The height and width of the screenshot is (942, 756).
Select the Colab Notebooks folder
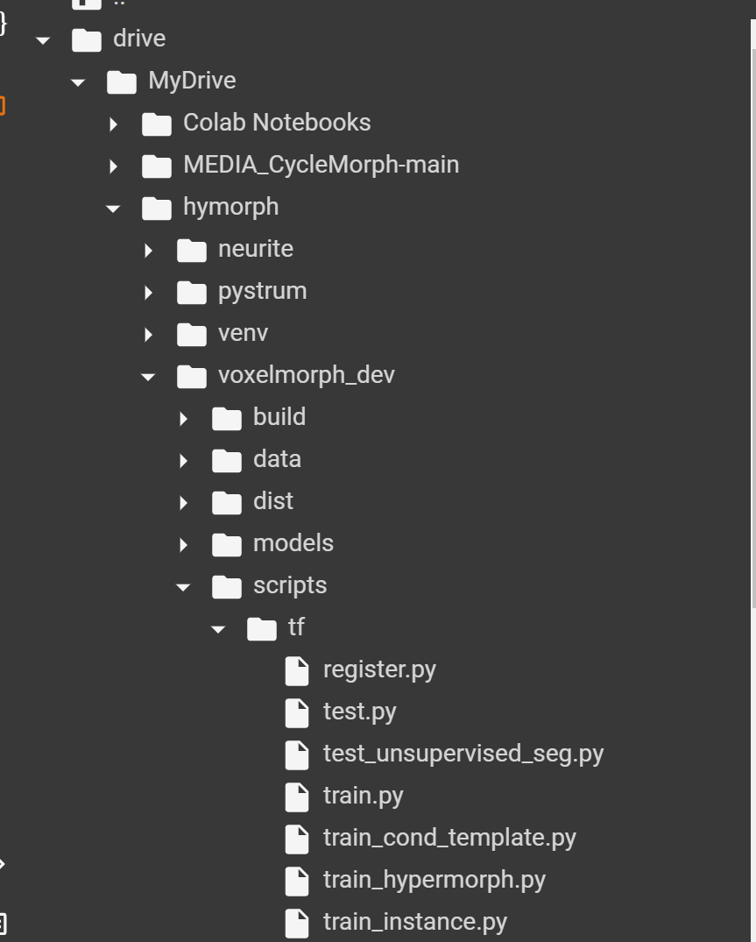click(x=277, y=123)
